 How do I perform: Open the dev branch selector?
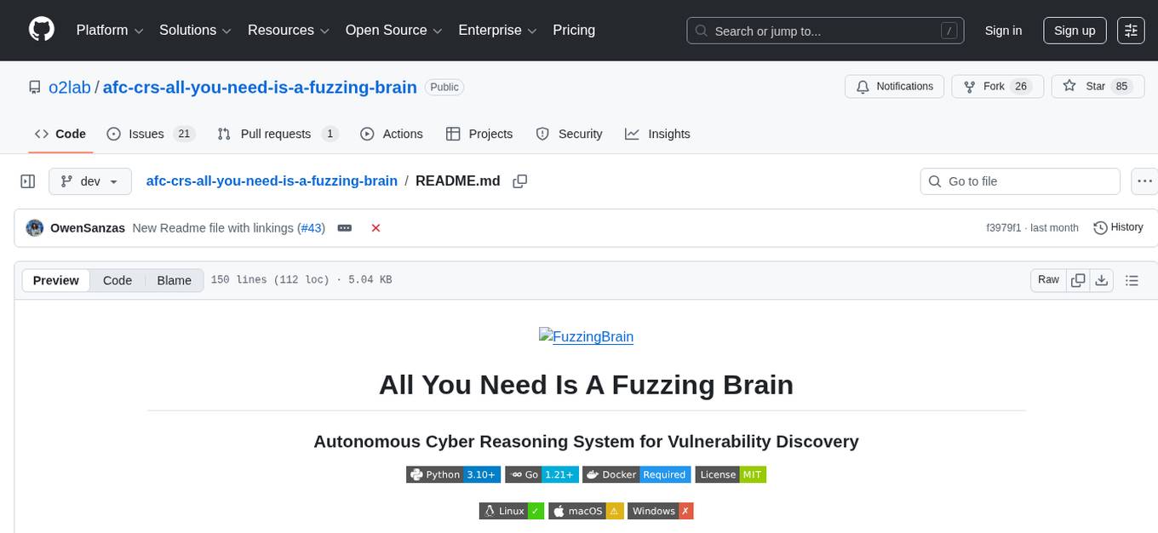pos(89,181)
